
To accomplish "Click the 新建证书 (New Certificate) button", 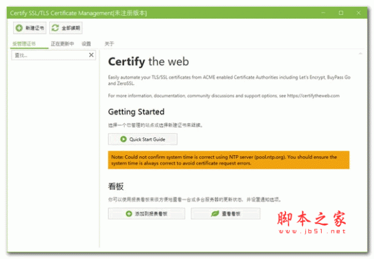I will [29, 28].
